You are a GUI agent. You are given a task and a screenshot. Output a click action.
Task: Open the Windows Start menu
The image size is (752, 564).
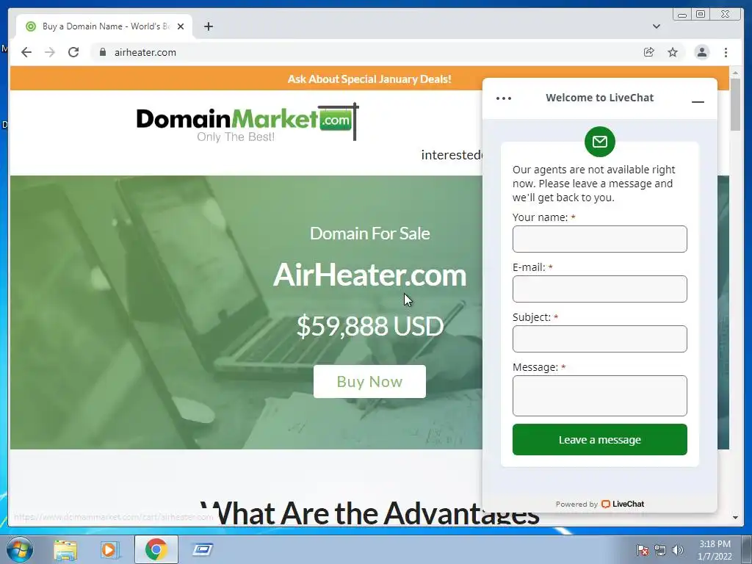click(x=20, y=549)
